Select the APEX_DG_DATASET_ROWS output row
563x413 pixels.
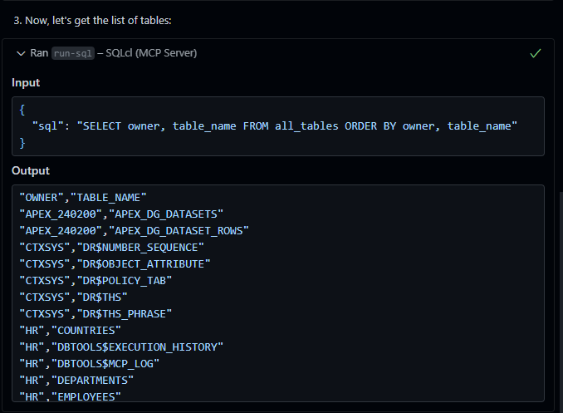(134, 230)
